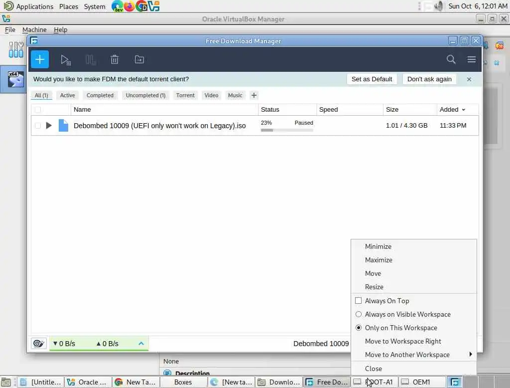510x388 pixels.
Task: Check the Debombed 10009 row checkbox
Action: (38, 125)
